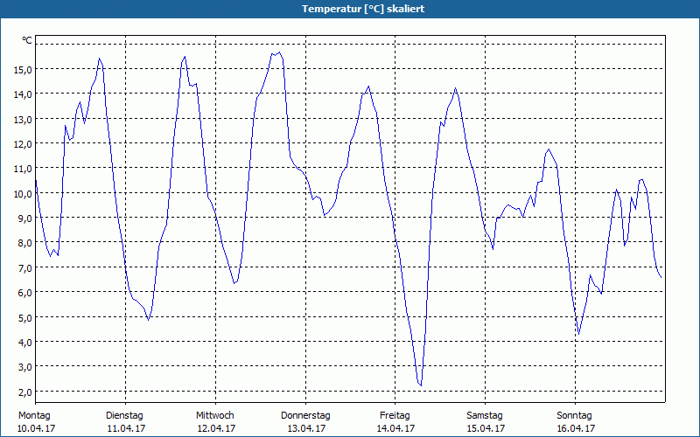Click the 2,0 y-axis label
Image resolution: width=700 pixels, height=437 pixels.
click(x=24, y=392)
